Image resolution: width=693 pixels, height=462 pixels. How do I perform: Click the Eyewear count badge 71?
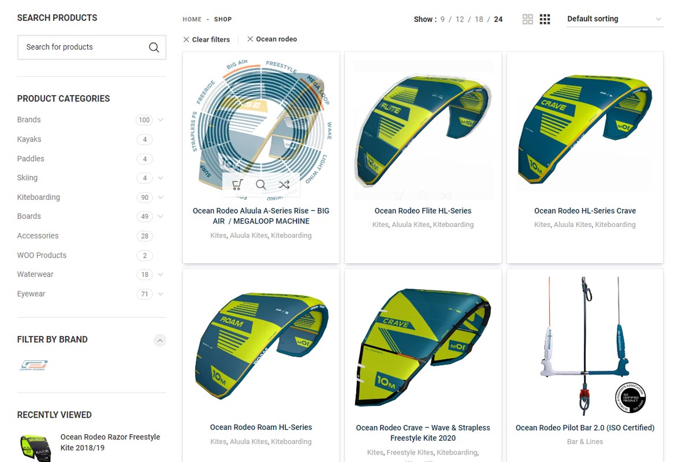click(x=144, y=294)
